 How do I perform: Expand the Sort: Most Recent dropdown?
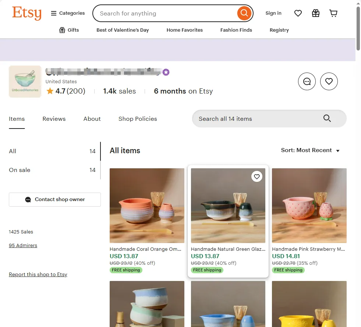[x=310, y=150]
